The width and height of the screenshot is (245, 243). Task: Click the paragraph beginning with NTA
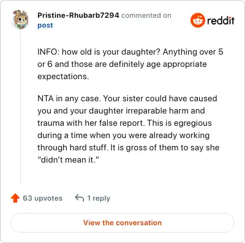pos(129,129)
